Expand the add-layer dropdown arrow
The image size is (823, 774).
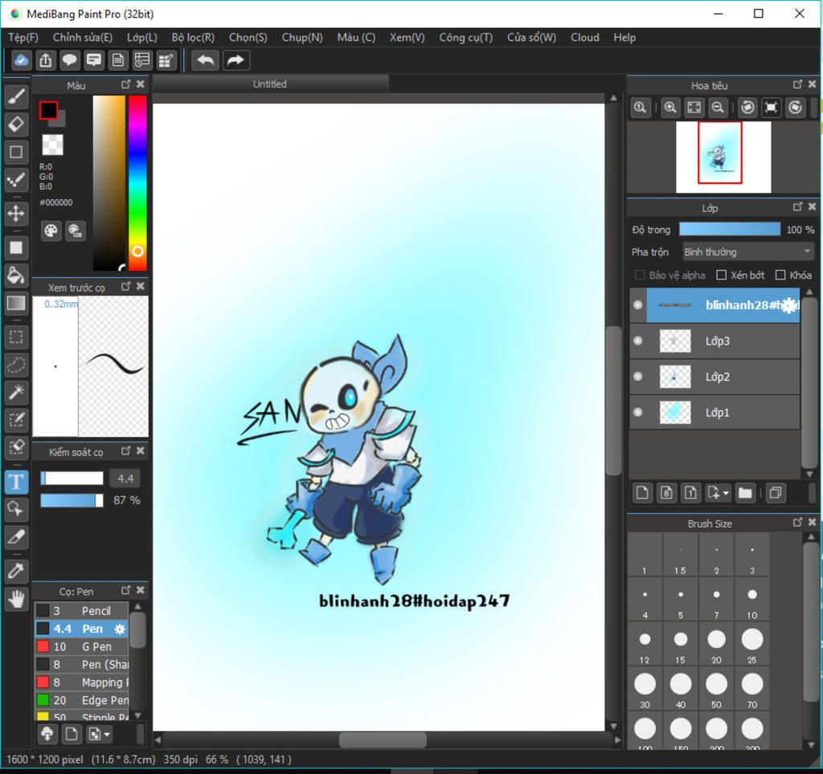pyautogui.click(x=726, y=494)
